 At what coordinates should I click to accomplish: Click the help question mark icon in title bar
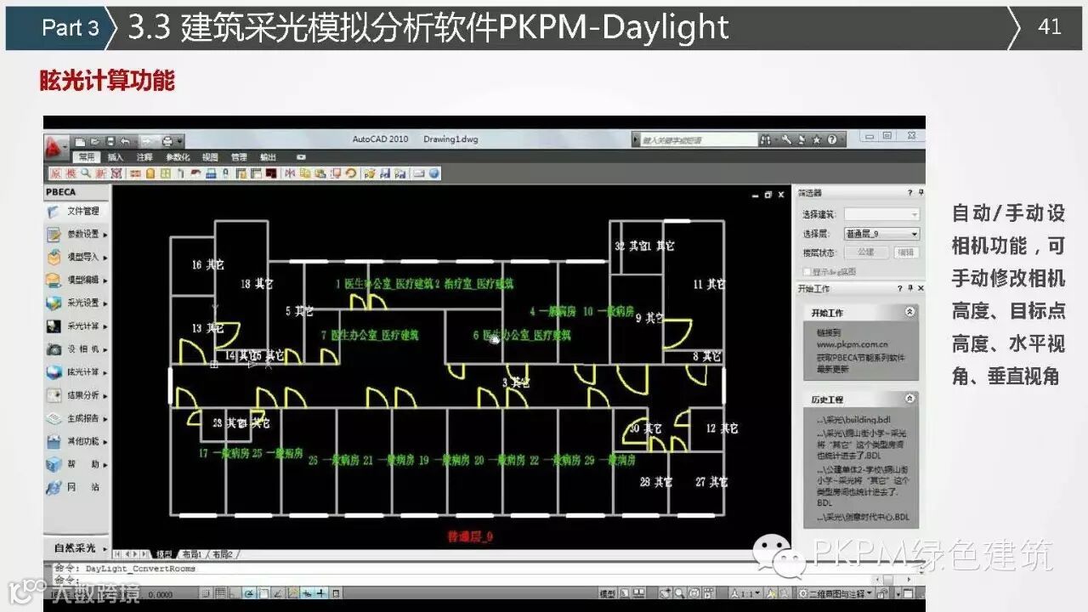[832, 139]
